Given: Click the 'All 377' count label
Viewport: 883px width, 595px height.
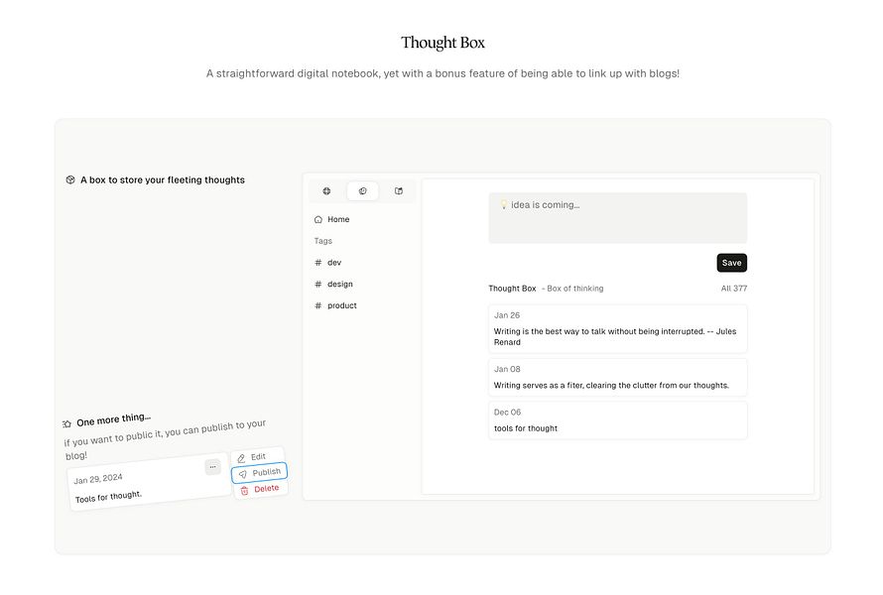Looking at the screenshot, I should [x=734, y=289].
